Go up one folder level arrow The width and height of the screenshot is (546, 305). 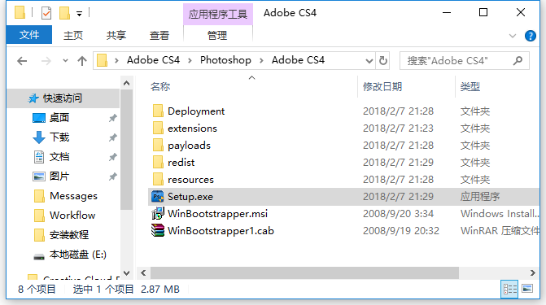coord(82,61)
